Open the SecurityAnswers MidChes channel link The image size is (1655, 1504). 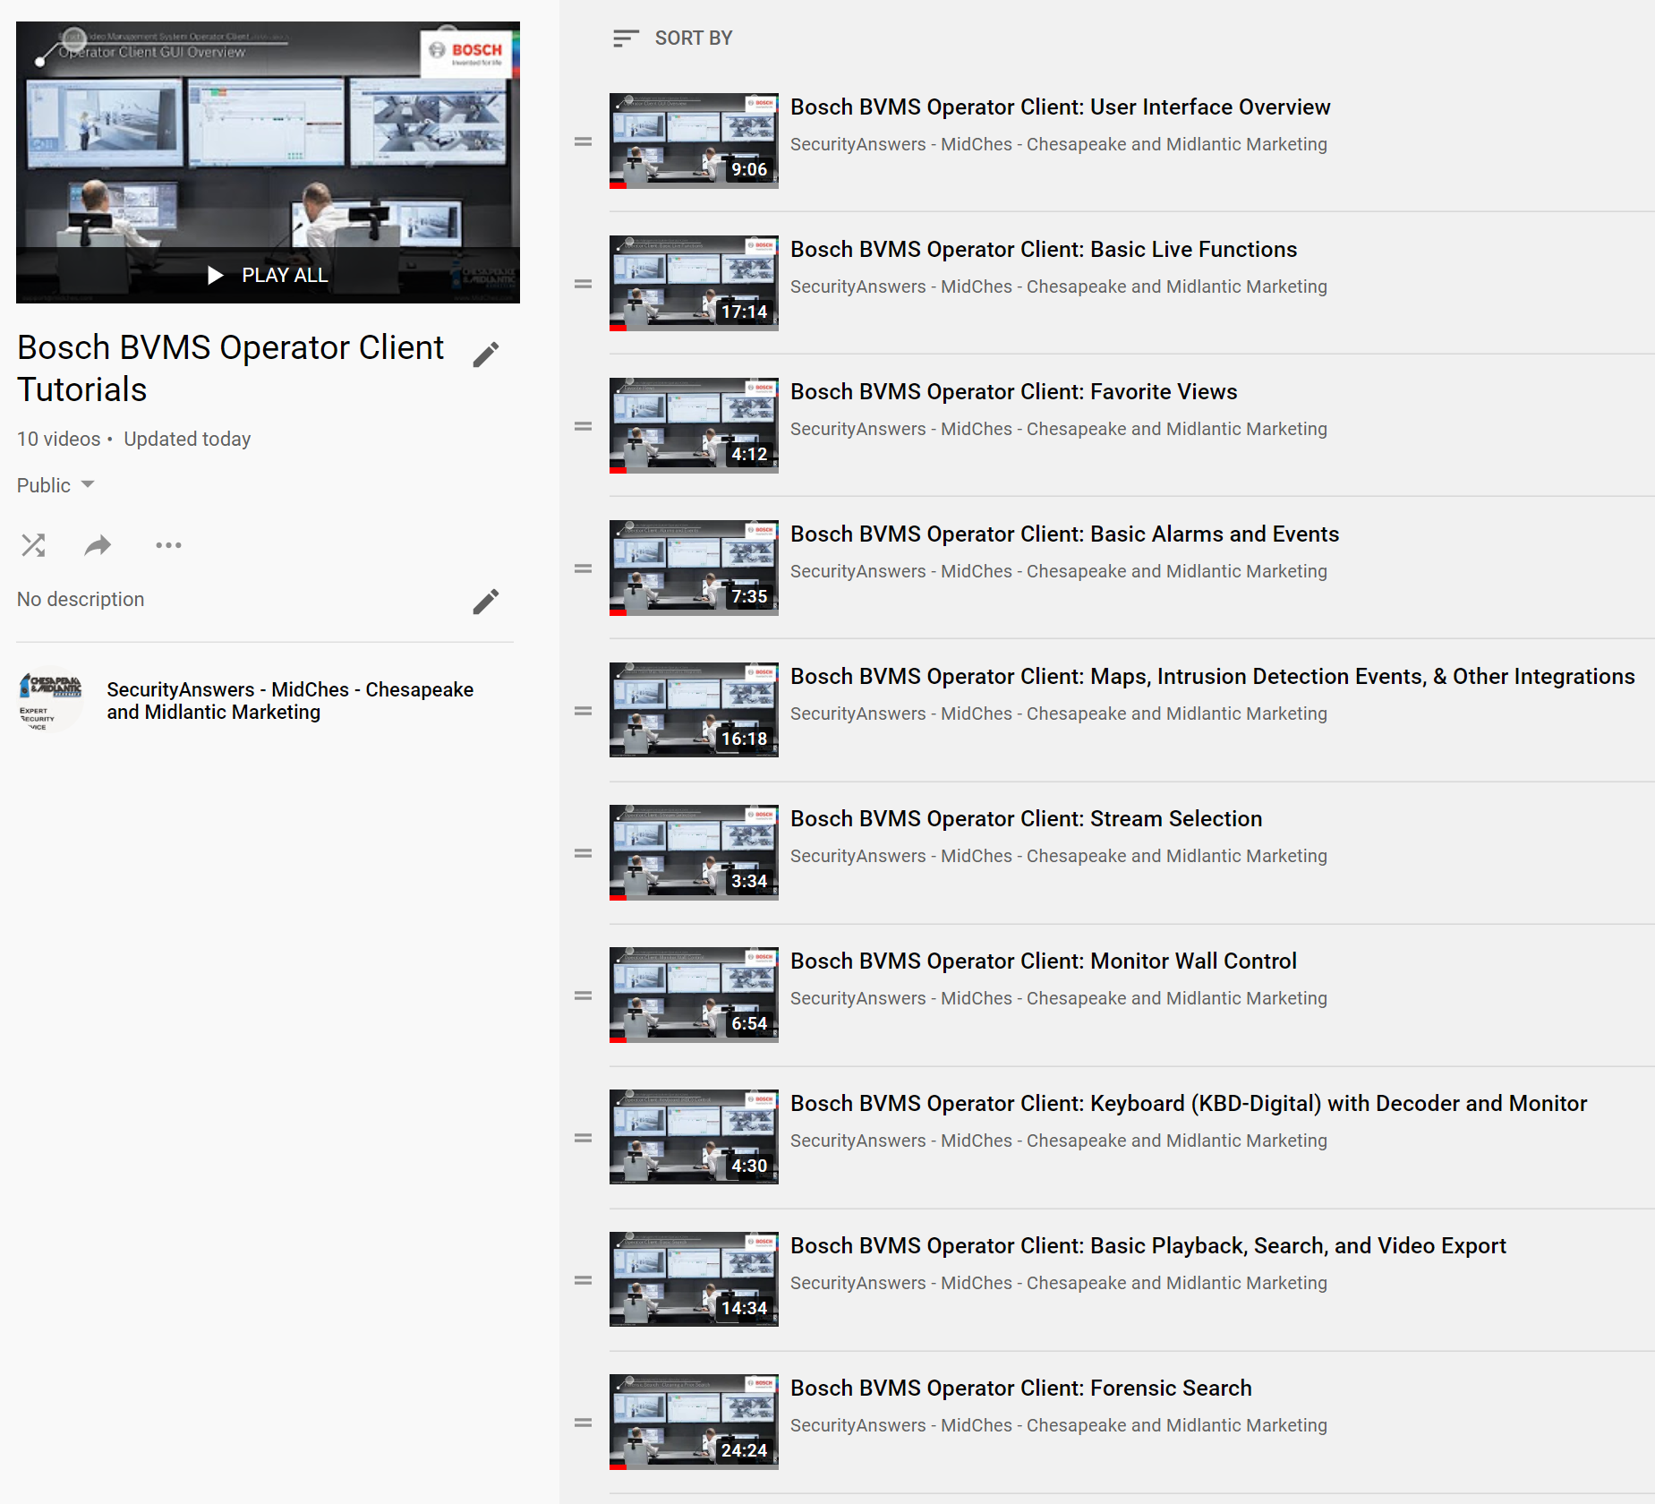click(289, 701)
